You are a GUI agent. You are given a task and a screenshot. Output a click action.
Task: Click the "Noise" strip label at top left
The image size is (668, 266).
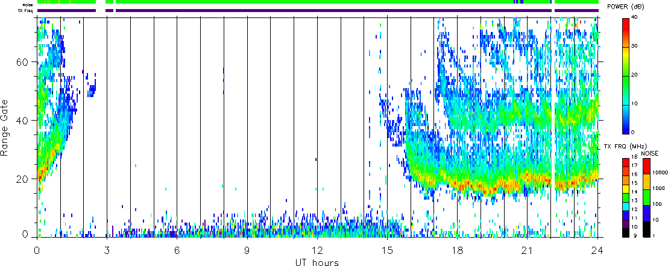coord(28,4)
